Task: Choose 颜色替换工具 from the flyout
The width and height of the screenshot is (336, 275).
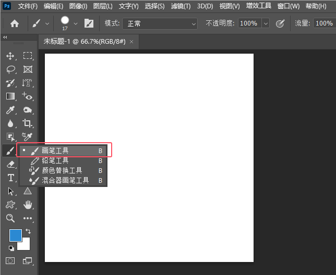Action: pyautogui.click(x=64, y=170)
